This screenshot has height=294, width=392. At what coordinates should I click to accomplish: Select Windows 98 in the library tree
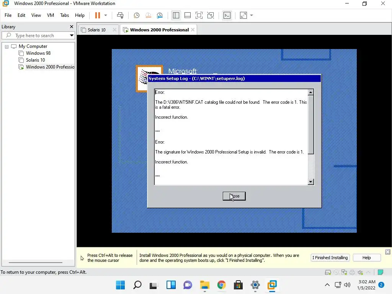(38, 53)
